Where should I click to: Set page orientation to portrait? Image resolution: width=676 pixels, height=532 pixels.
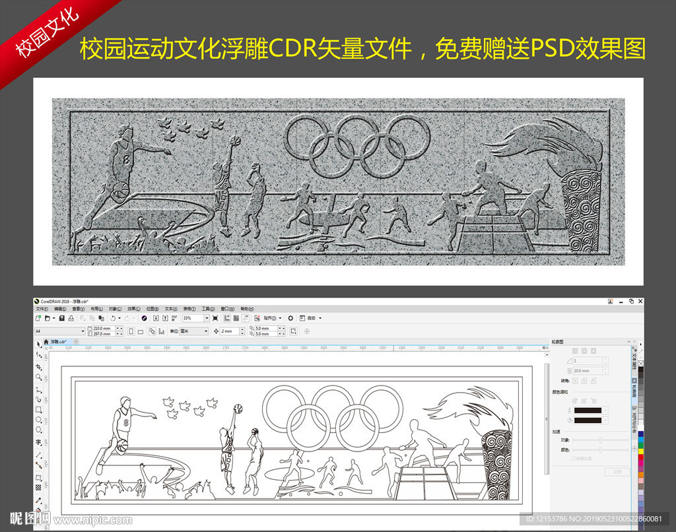(131, 331)
